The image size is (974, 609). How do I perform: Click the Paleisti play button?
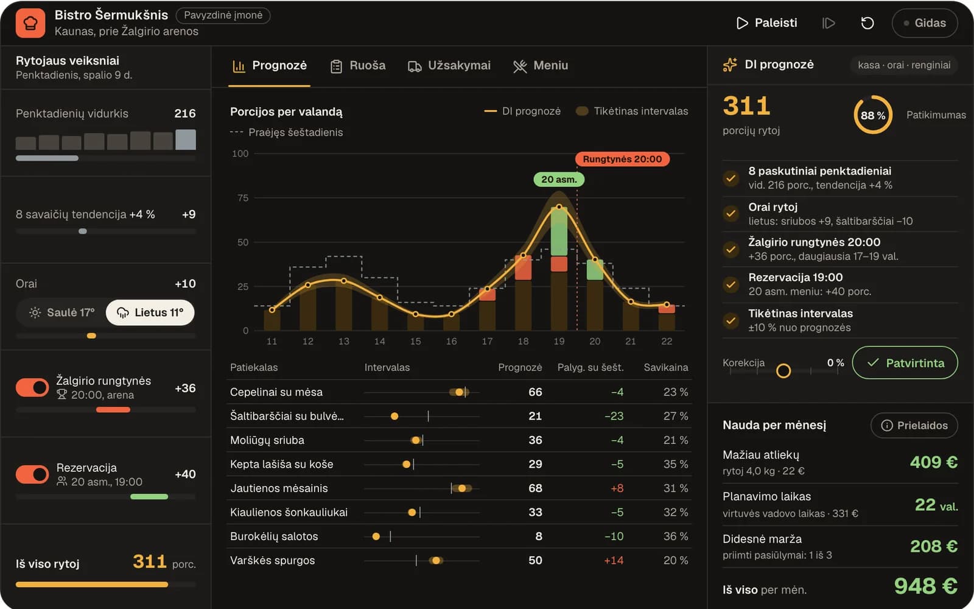[766, 23]
